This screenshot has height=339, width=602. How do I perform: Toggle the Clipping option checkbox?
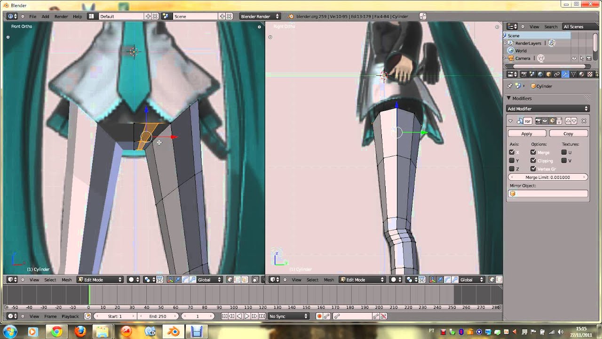click(533, 161)
